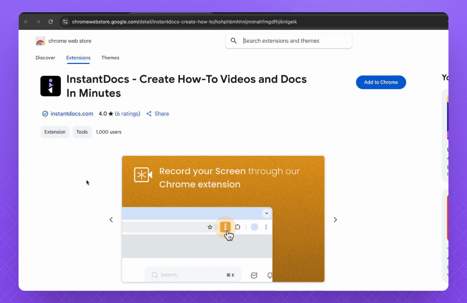Image resolution: width=467 pixels, height=303 pixels.
Task: Focus the Search extensions and themes field
Action: [295, 41]
